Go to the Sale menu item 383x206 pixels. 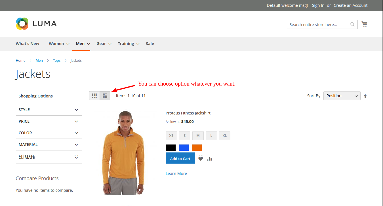click(x=150, y=44)
